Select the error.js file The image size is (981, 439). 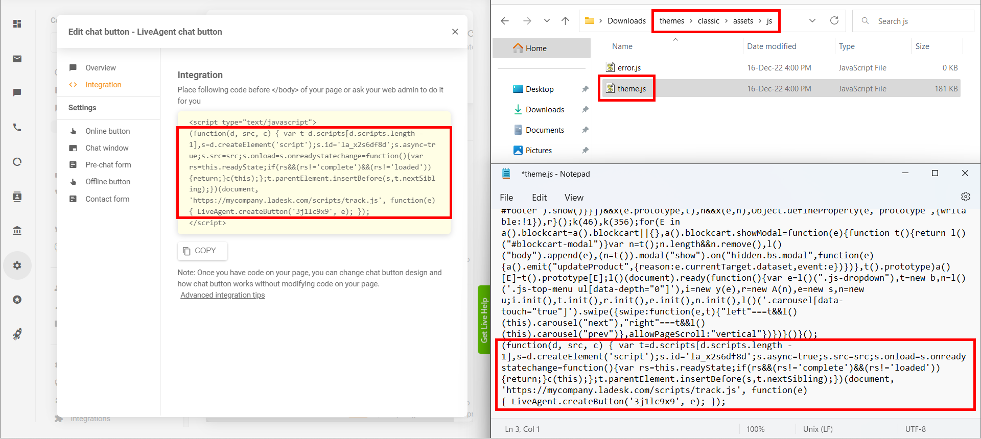point(629,68)
